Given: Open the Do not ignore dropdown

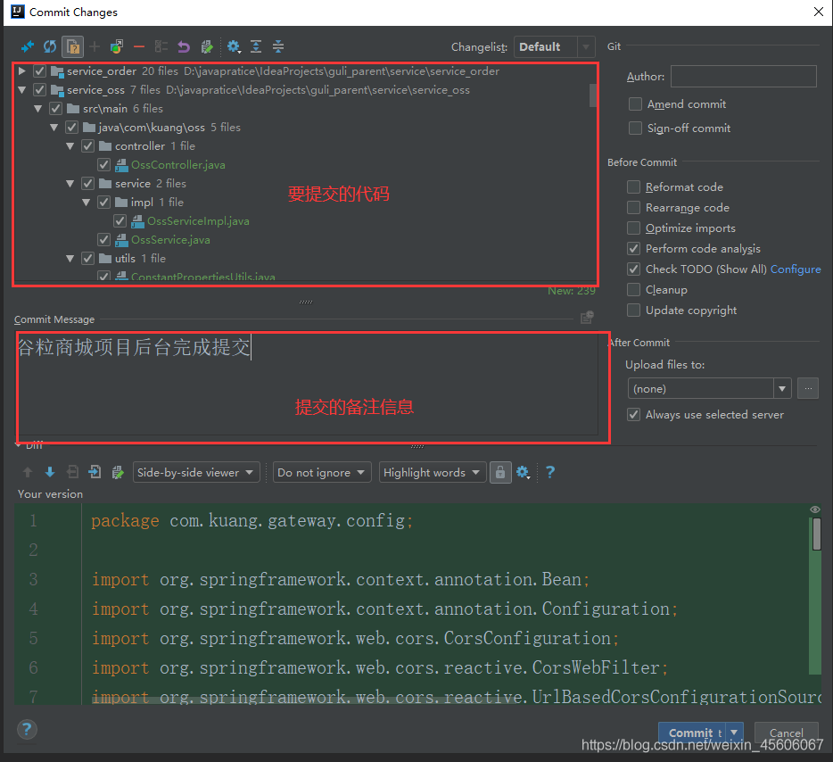Looking at the screenshot, I should (322, 472).
